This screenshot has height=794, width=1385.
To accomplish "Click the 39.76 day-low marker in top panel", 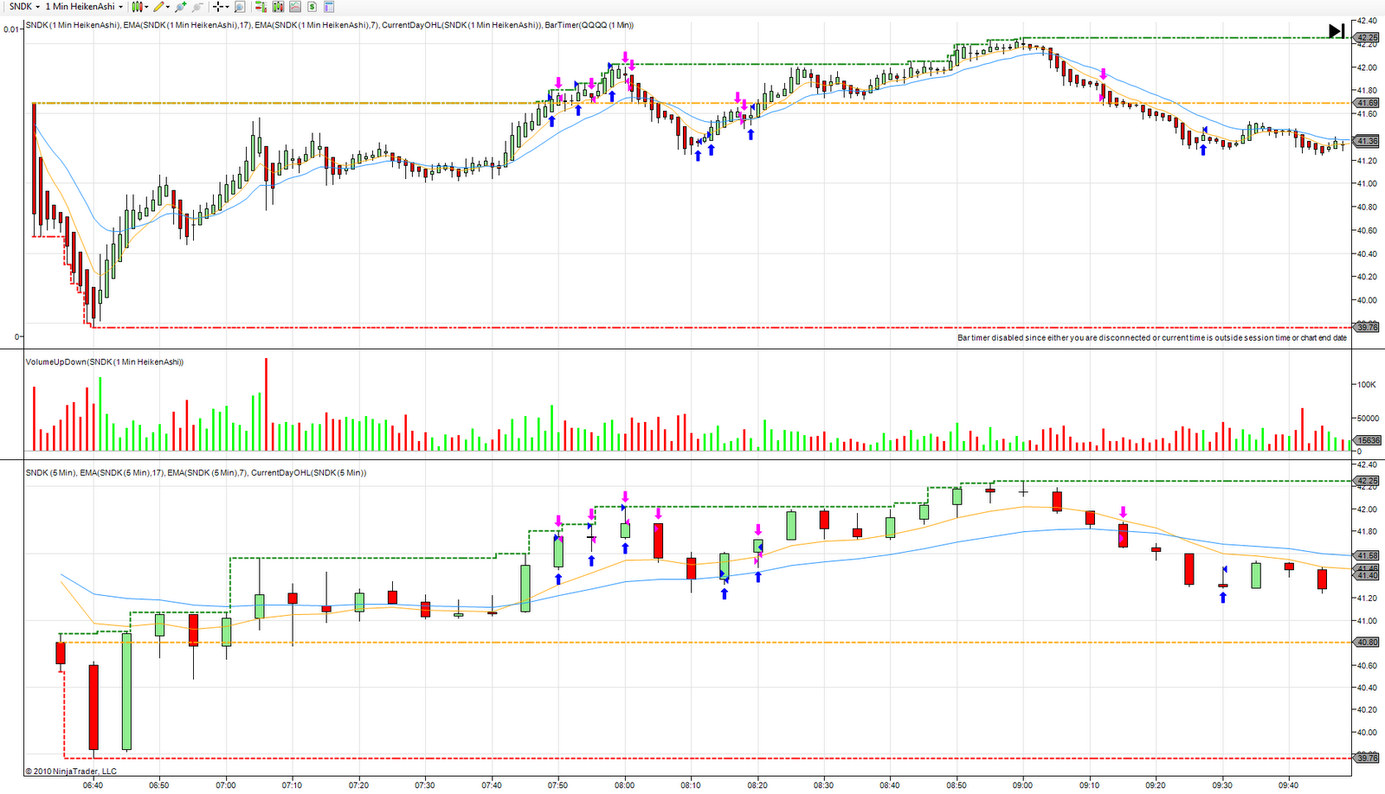I will click(x=1367, y=327).
